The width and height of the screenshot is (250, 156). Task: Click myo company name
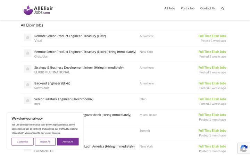click(x=37, y=104)
